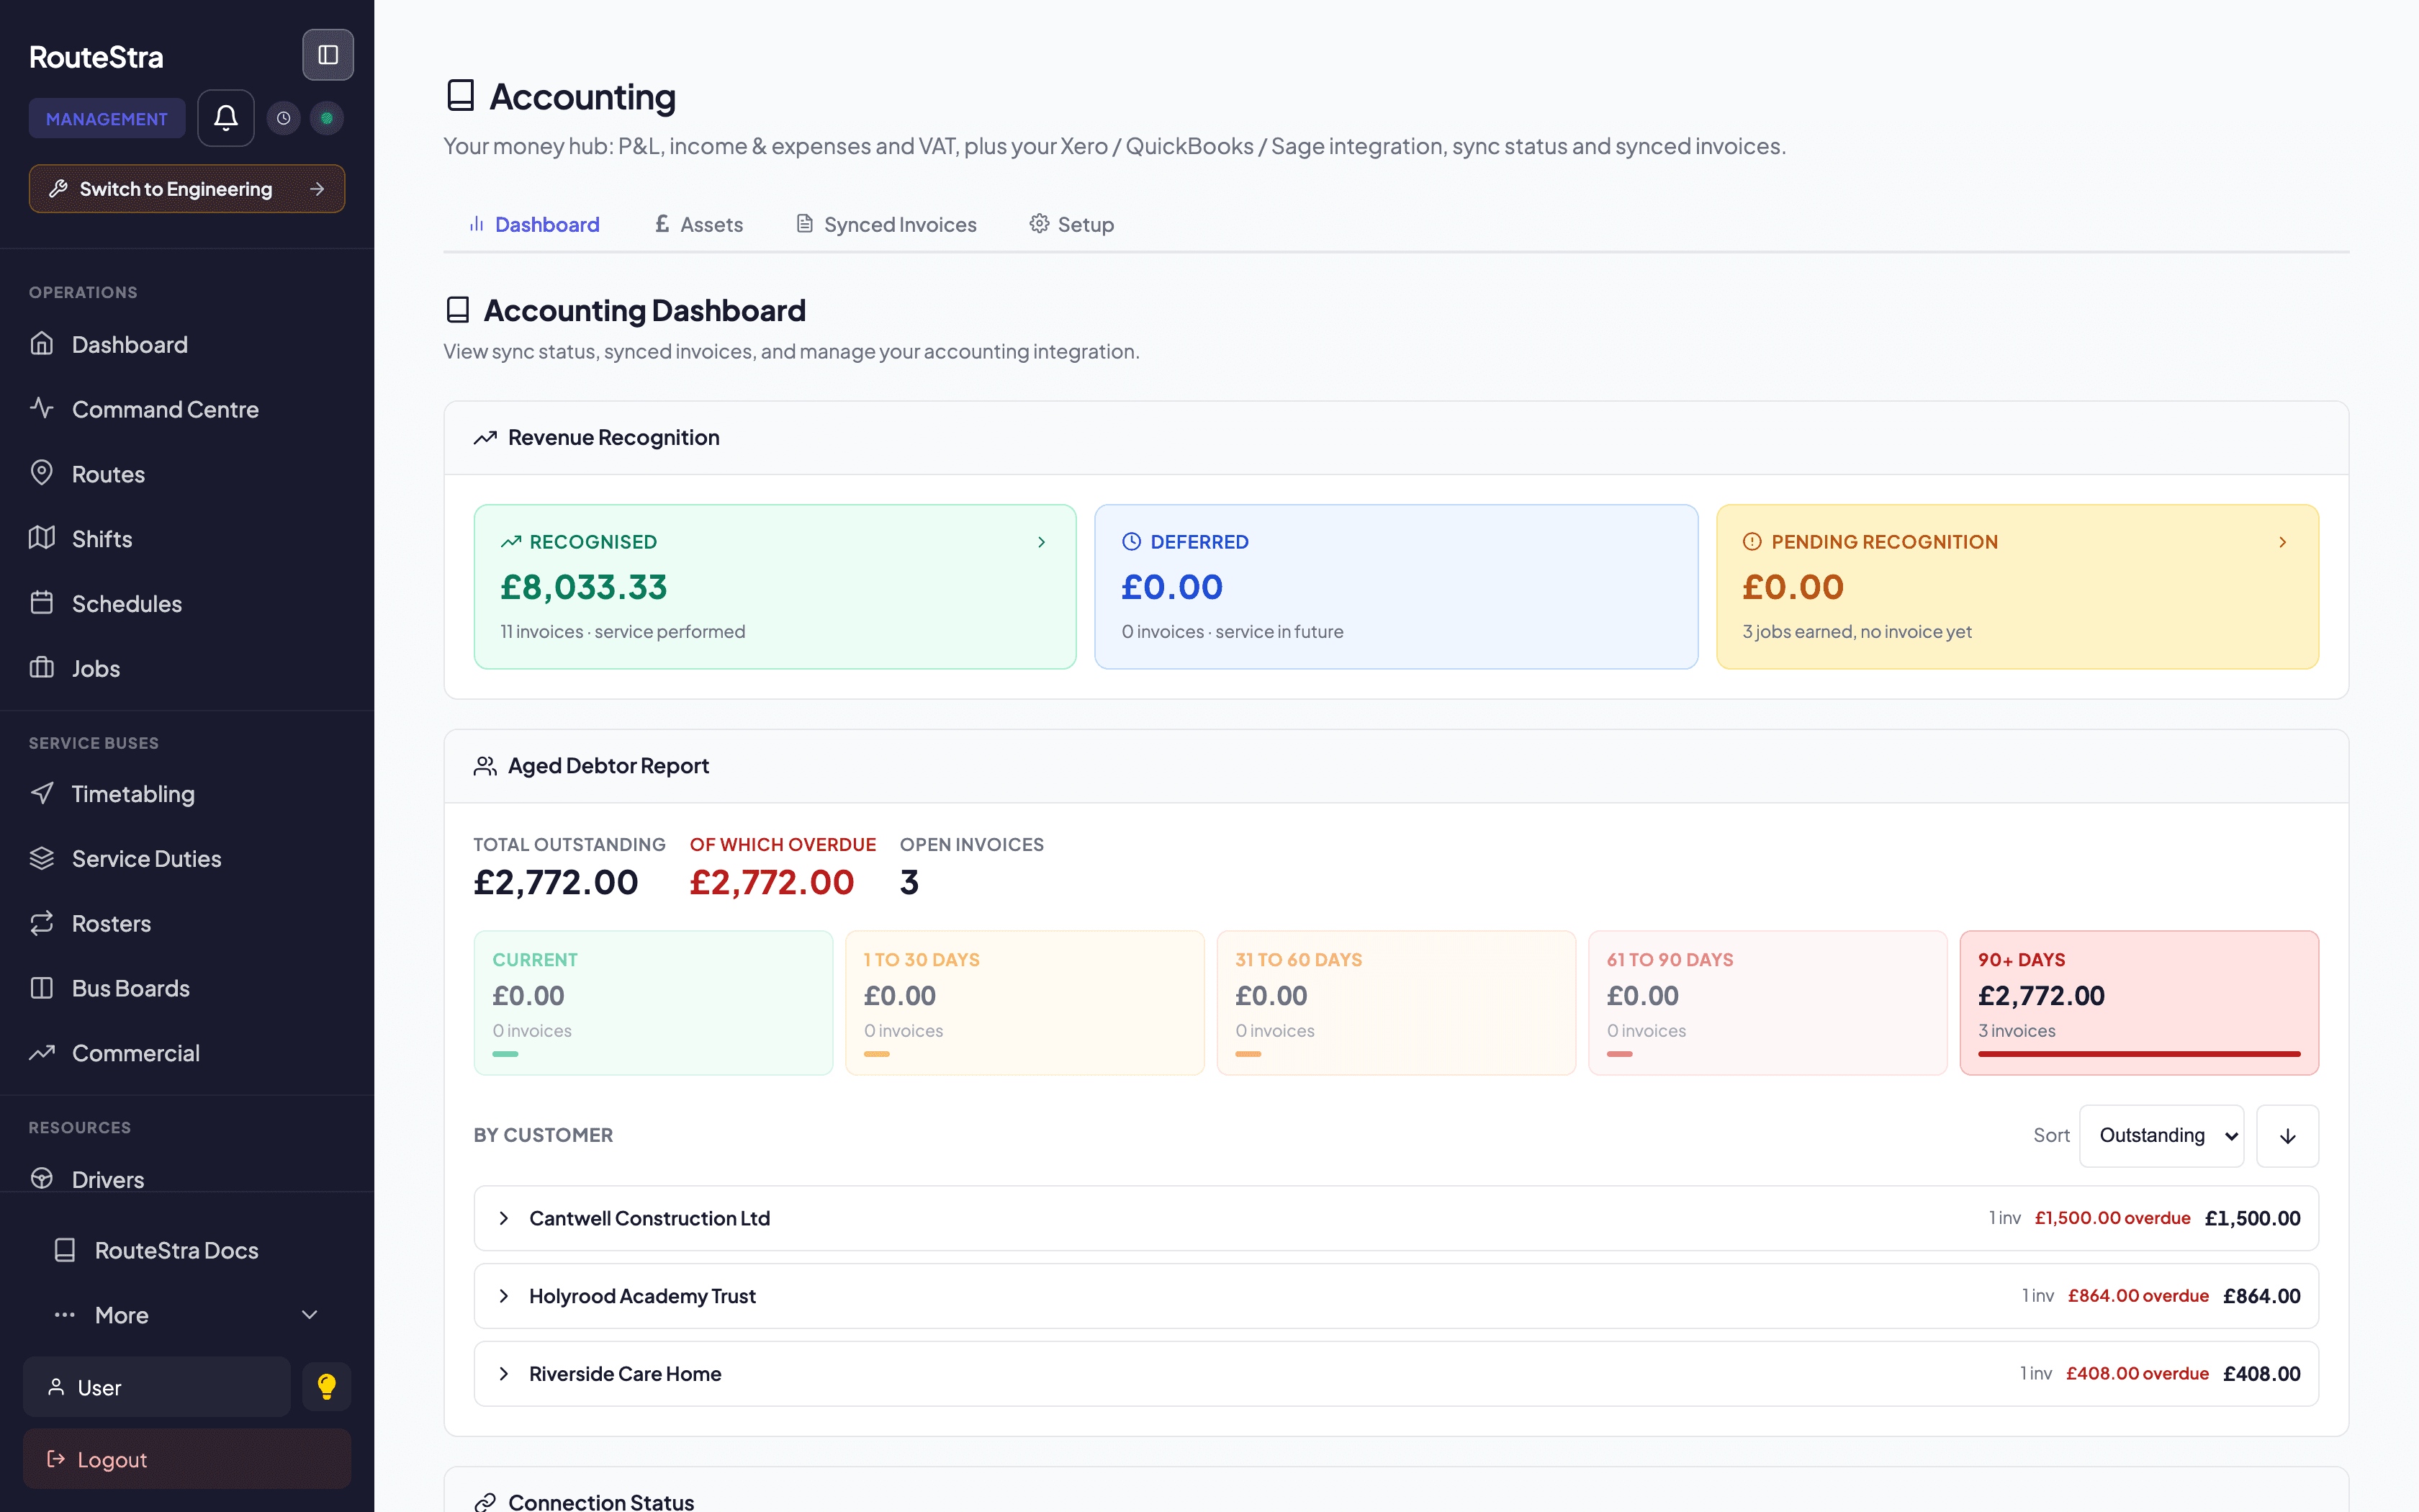This screenshot has width=2419, height=1512.
Task: Select the 61 to 90 Days bucket card
Action: click(x=1767, y=1003)
